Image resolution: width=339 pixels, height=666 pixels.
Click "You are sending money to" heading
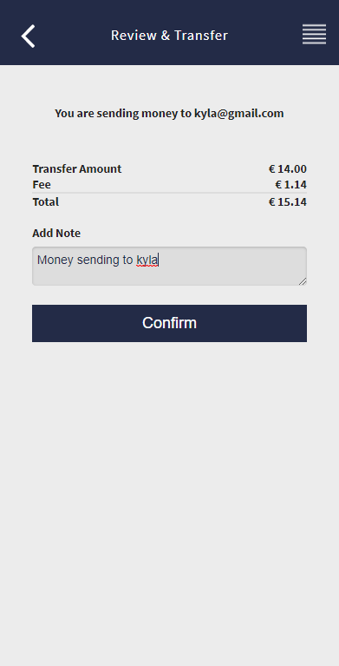(x=123, y=114)
